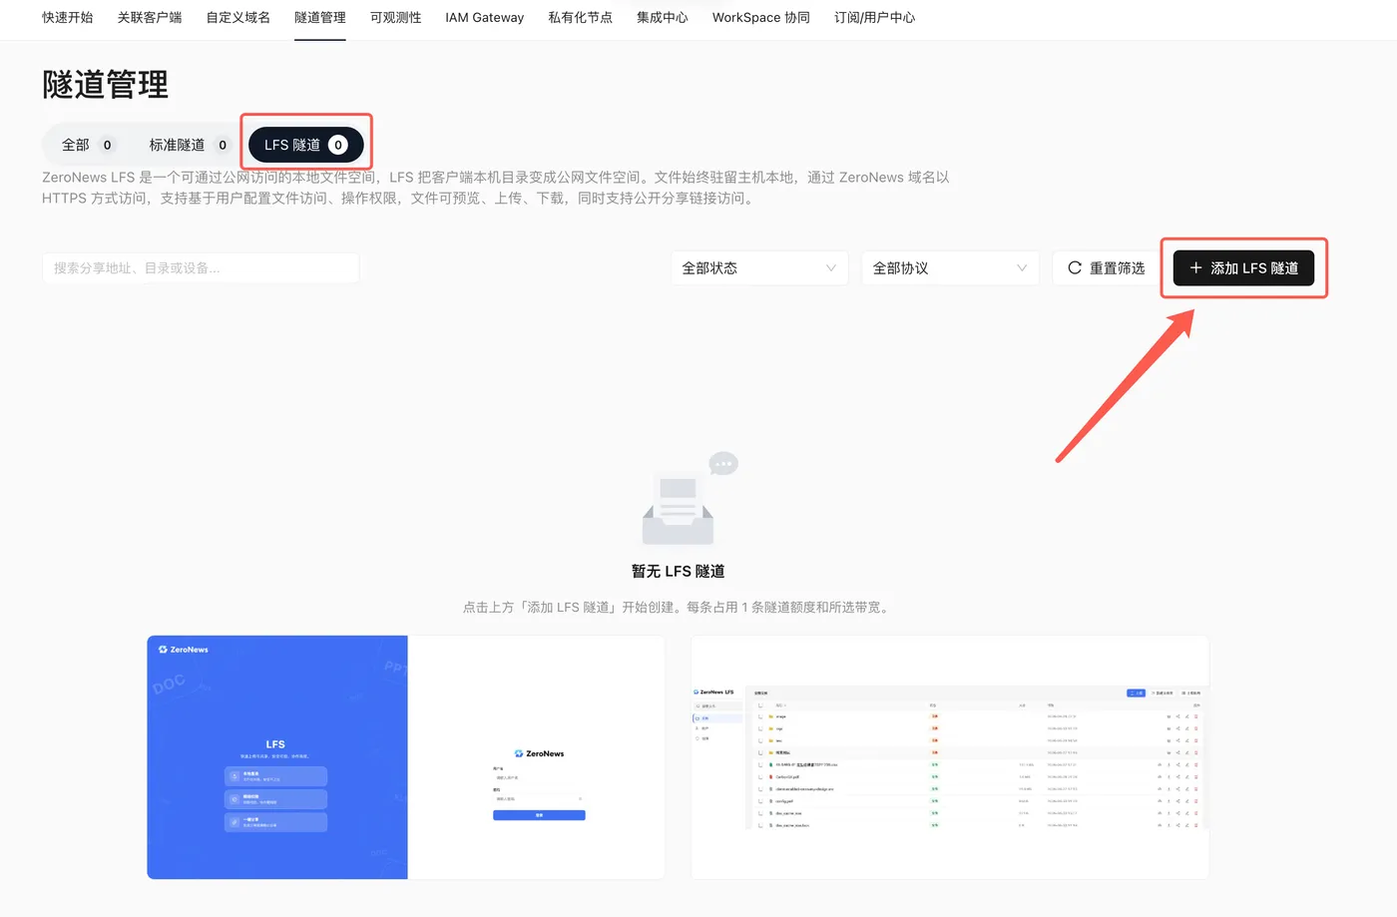Open the 可观测性 page
The height and width of the screenshot is (917, 1397).
tap(396, 17)
